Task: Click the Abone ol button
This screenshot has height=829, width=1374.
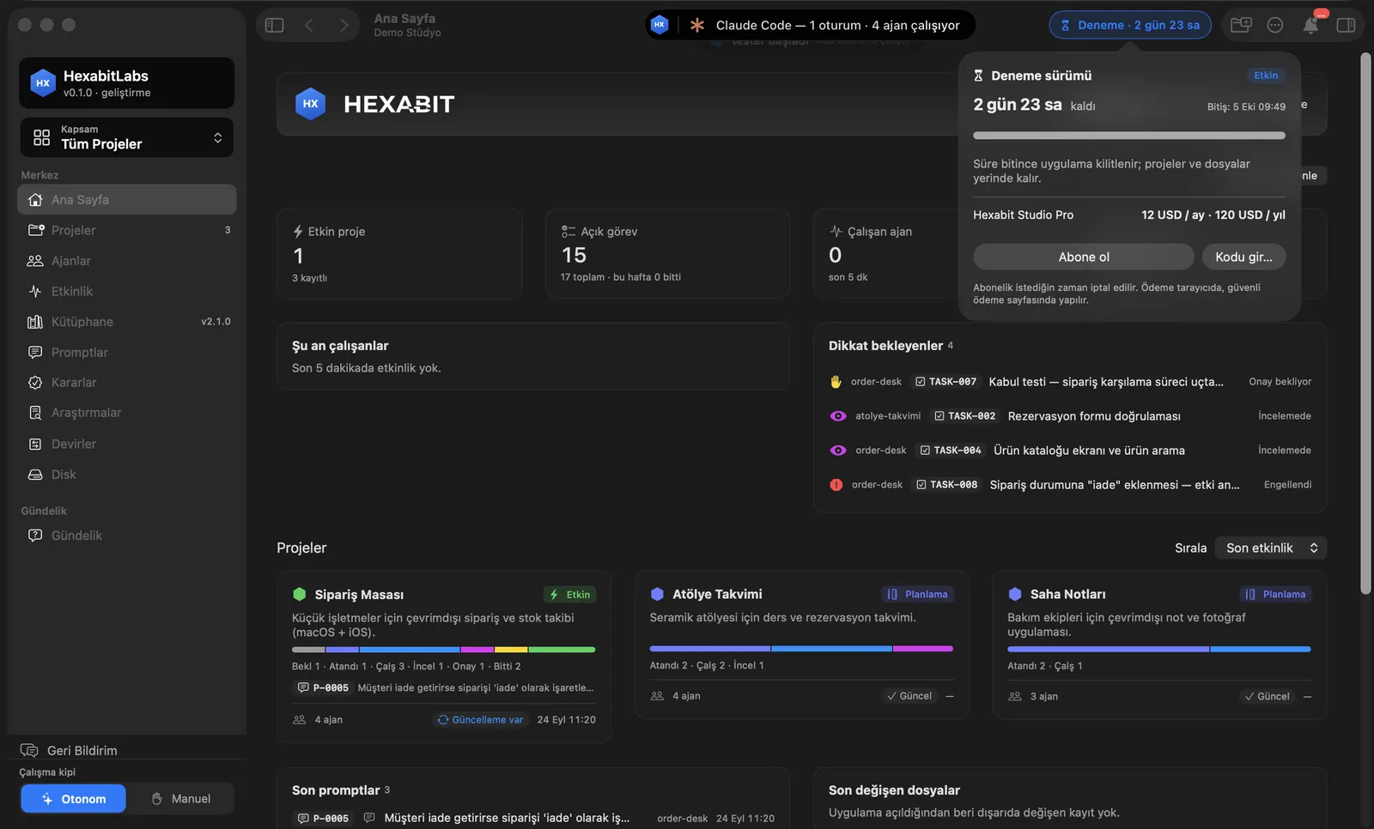Action: pos(1084,257)
